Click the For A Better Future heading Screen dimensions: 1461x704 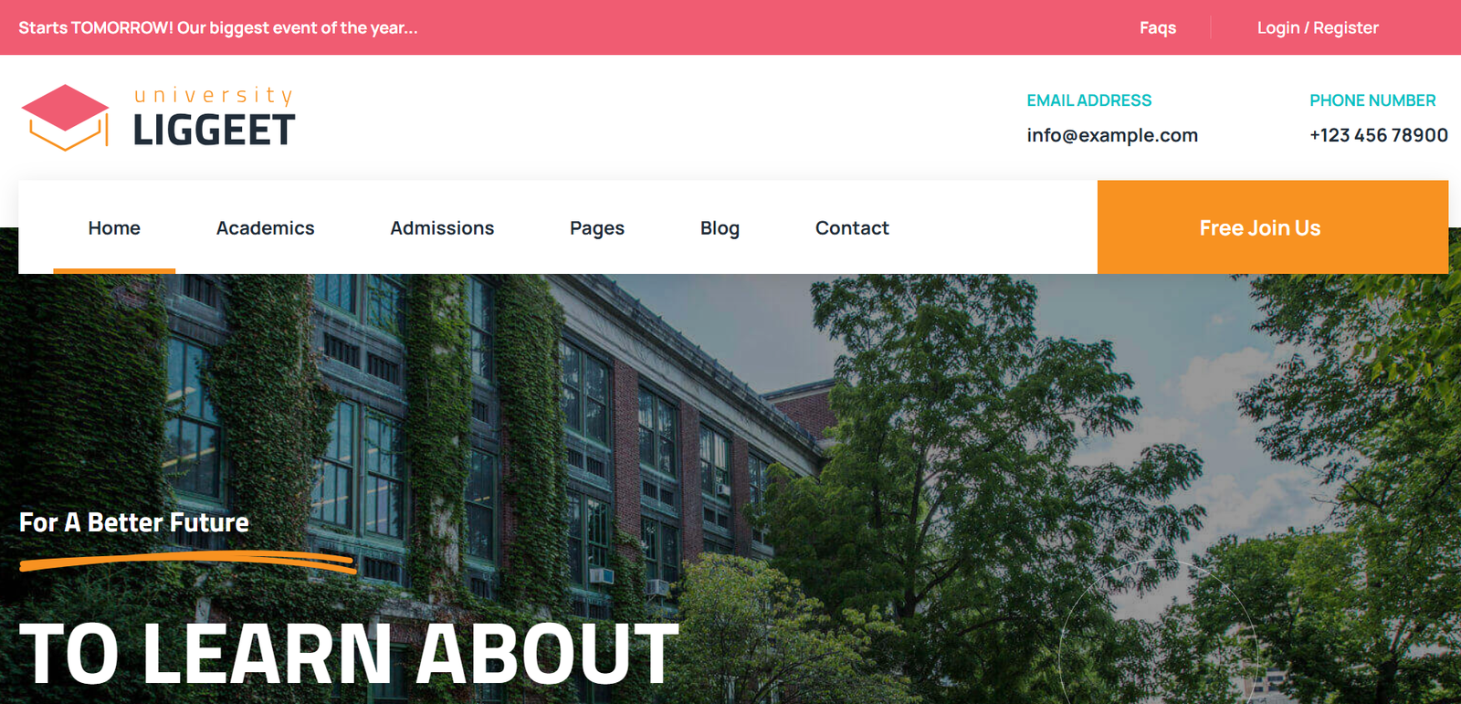(134, 522)
